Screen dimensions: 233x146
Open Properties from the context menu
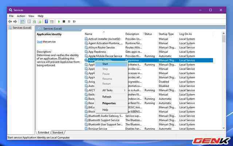point(109,103)
